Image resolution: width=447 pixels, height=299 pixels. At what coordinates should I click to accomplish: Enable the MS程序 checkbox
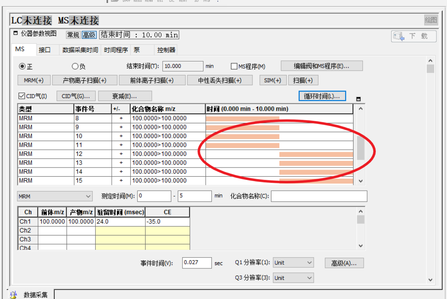pyautogui.click(x=234, y=66)
